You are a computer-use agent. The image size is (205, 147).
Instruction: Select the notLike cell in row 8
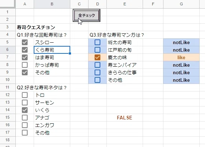tap(181, 65)
